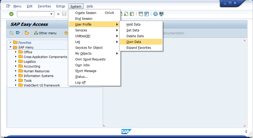Expand the Cross-Application Components node

click(16, 56)
